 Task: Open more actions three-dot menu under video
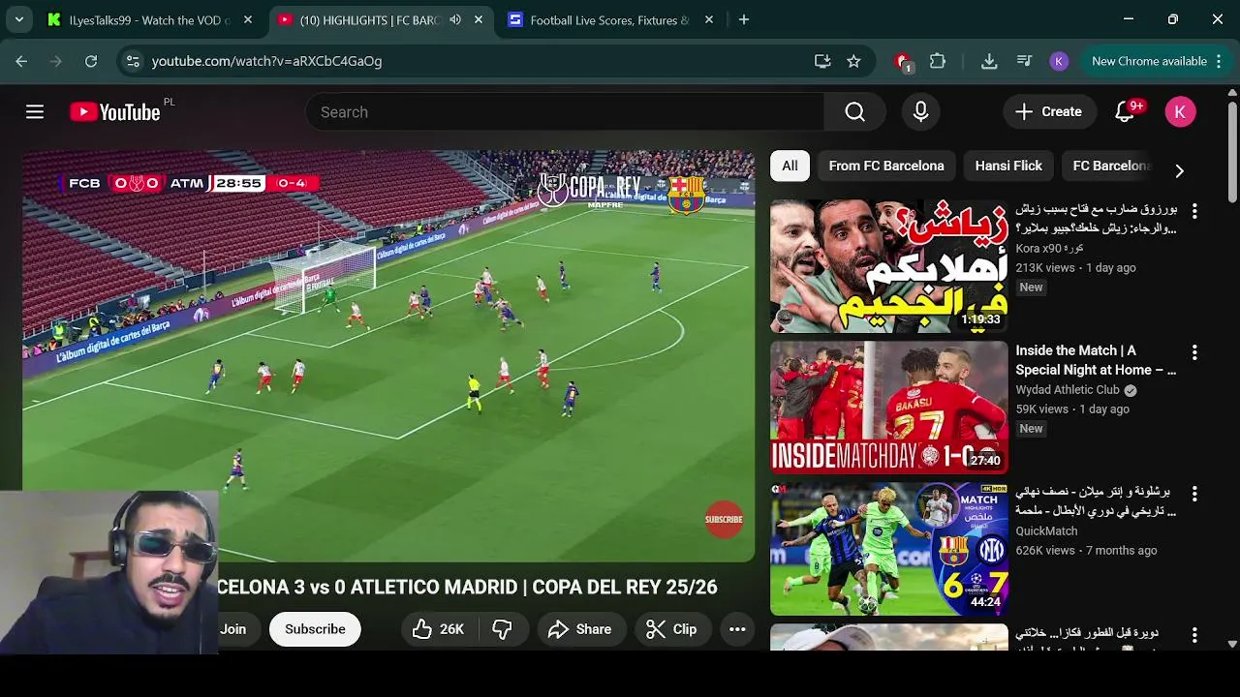point(737,629)
